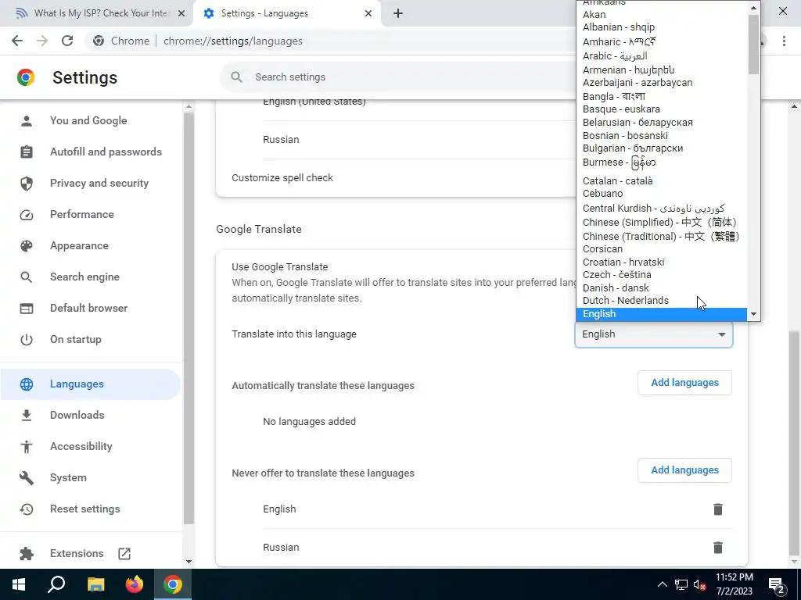
Task: Choose Dutch - Nederlands option
Action: 662,301
